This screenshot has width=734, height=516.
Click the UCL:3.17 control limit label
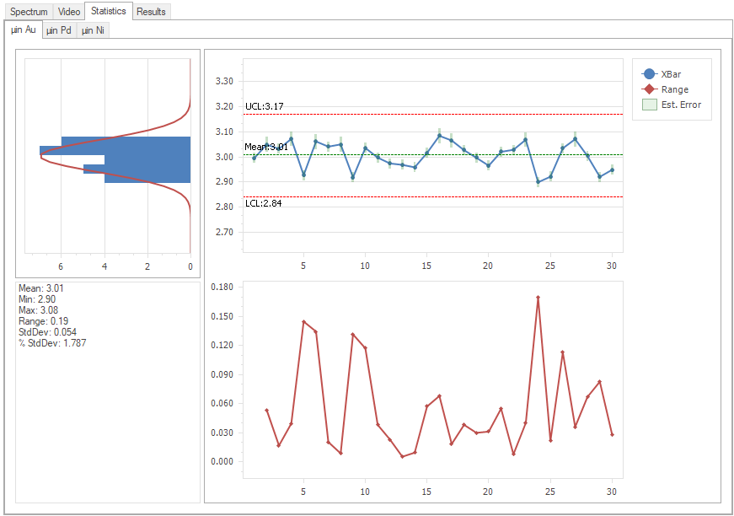265,106
